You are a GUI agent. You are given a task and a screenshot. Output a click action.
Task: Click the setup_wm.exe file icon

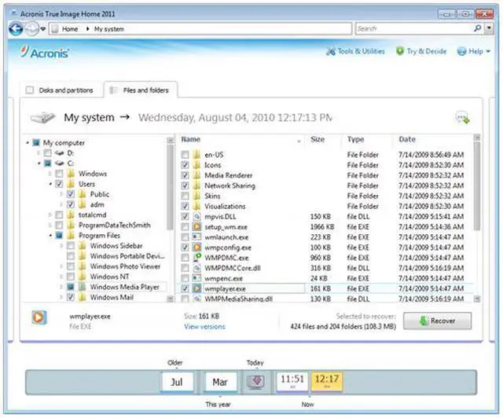pyautogui.click(x=196, y=227)
